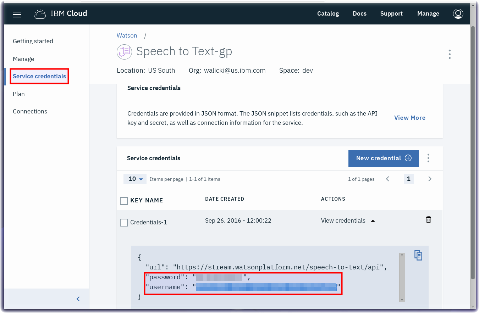479x313 pixels.
Task: Open the Catalog menu
Action: click(328, 14)
